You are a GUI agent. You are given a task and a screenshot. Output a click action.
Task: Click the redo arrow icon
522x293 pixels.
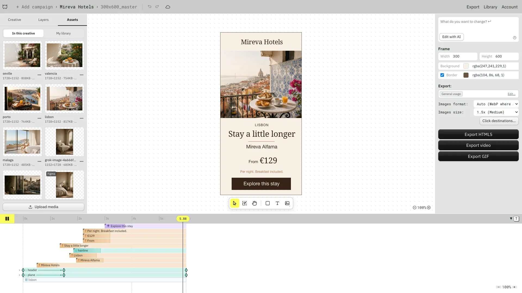(157, 7)
